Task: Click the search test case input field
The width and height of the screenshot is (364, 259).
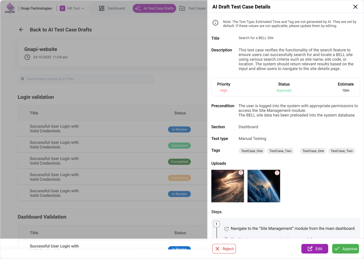Action: (x=86, y=79)
